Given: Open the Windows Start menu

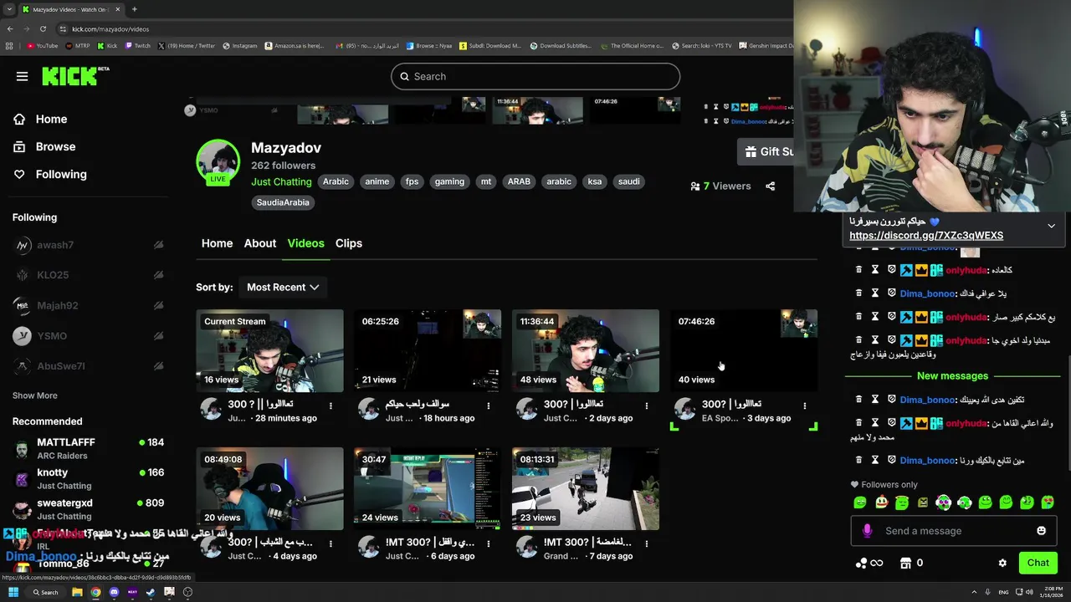Looking at the screenshot, I should click(x=13, y=592).
